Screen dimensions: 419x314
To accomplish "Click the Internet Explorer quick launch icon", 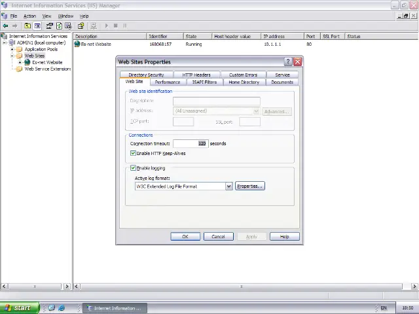I will point(62,308).
